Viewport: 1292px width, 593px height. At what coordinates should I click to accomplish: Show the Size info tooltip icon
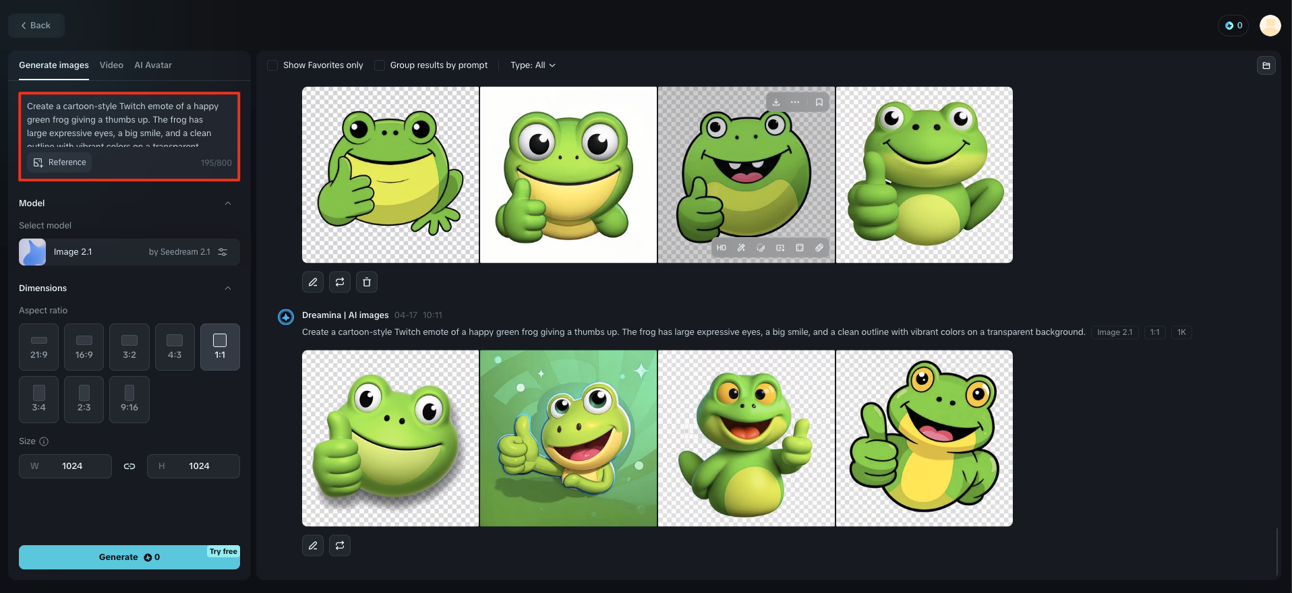44,441
